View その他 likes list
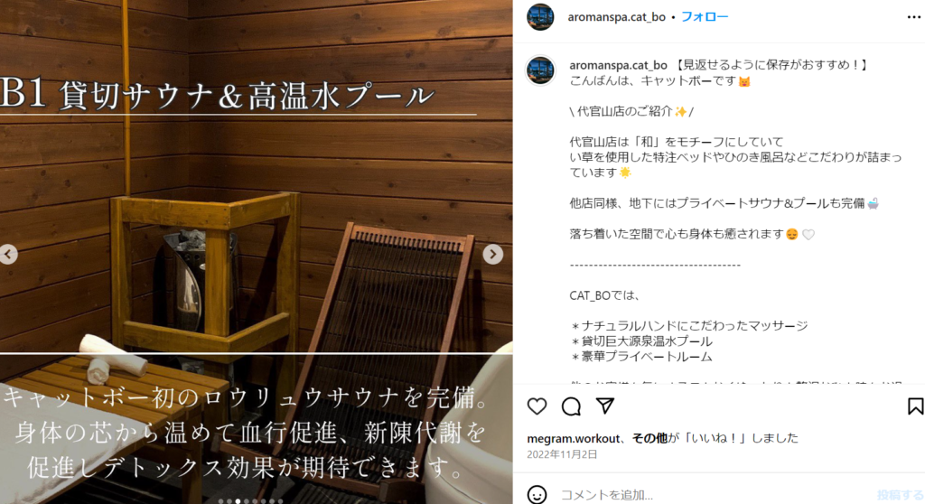925x504 pixels. point(649,438)
